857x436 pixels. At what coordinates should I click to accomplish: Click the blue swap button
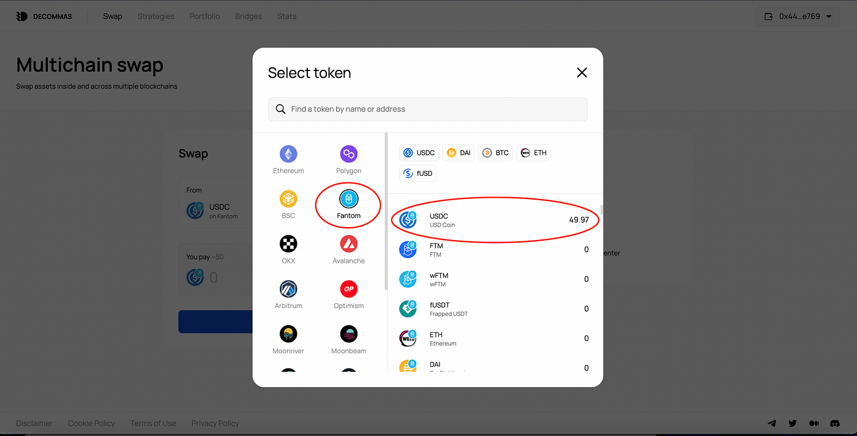pyautogui.click(x=215, y=321)
